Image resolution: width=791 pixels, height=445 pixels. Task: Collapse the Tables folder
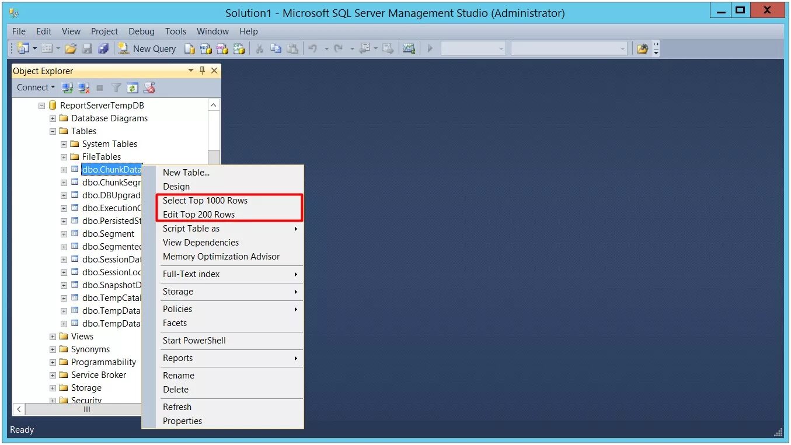pyautogui.click(x=53, y=131)
